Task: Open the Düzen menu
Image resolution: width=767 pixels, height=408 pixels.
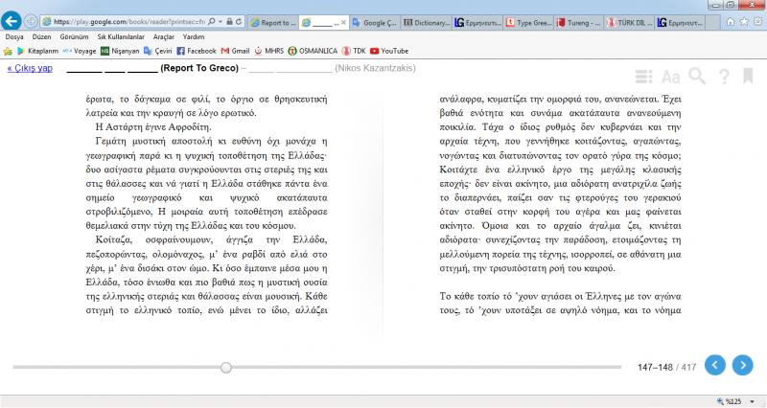Action: (41, 36)
